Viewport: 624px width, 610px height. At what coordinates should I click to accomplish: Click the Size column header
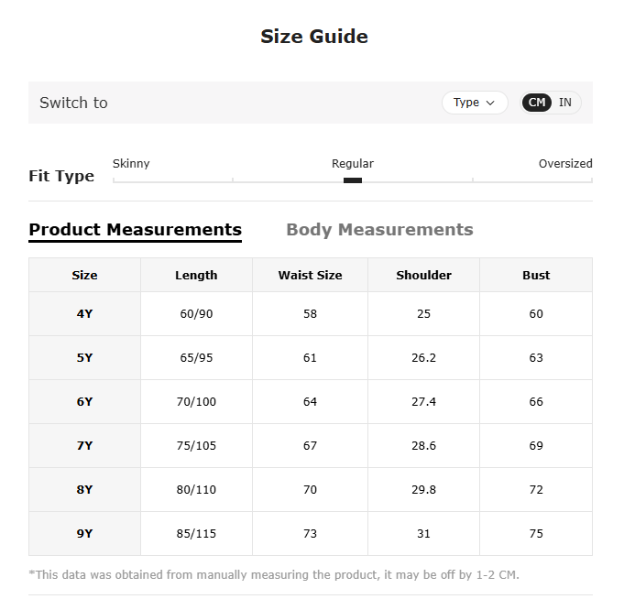84,275
